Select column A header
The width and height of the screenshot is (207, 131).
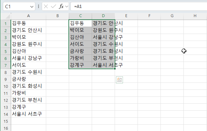click(x=29, y=16)
